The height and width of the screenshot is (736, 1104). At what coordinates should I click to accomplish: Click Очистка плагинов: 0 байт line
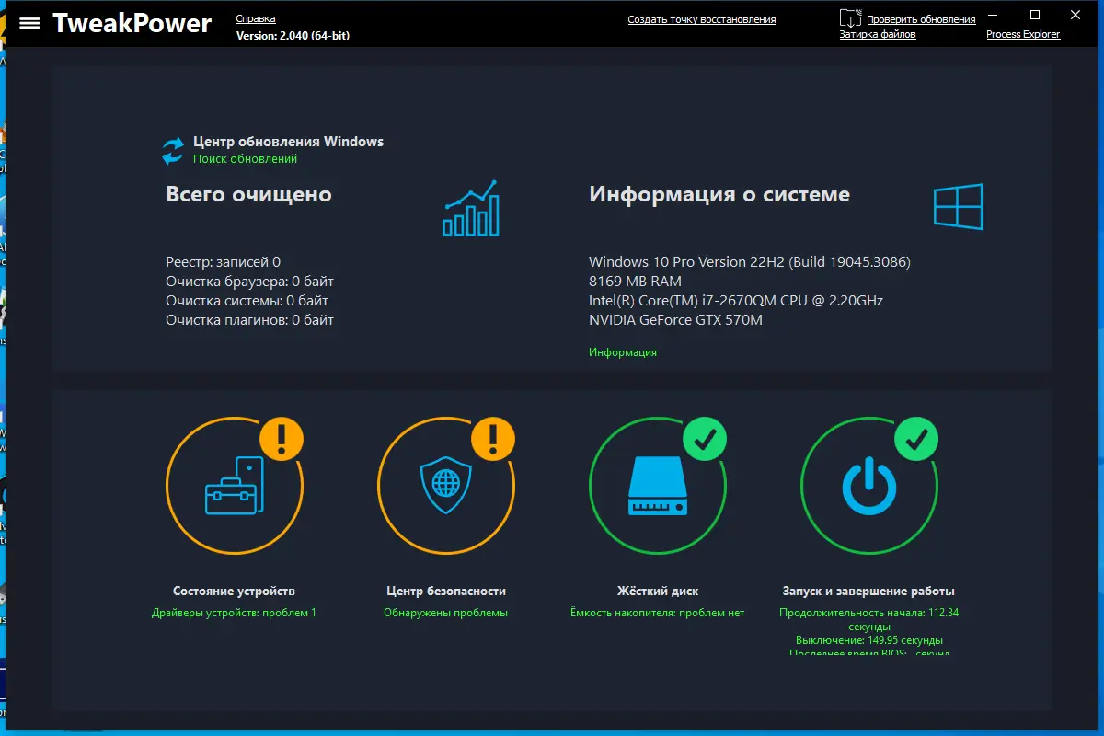[x=249, y=320]
